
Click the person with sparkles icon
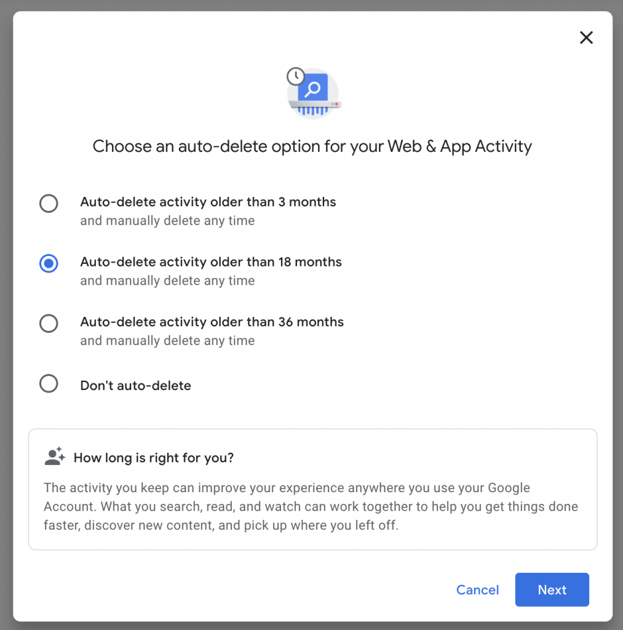(55, 457)
